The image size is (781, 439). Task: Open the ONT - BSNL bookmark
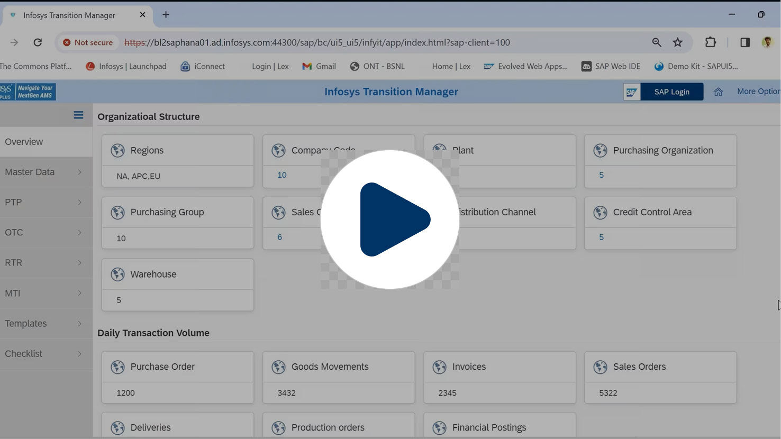[x=377, y=66]
